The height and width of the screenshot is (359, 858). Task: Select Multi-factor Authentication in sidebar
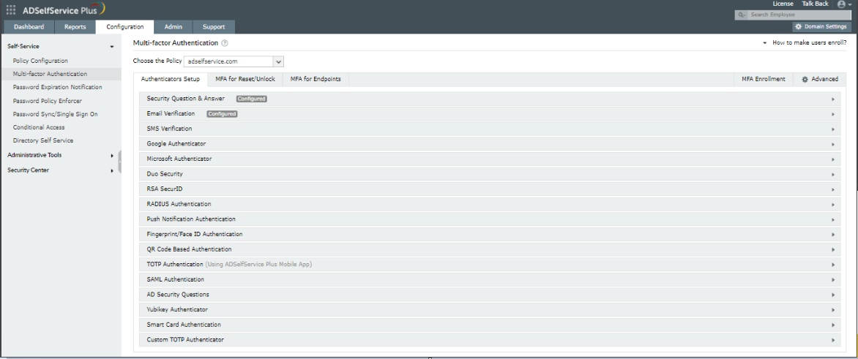point(50,75)
